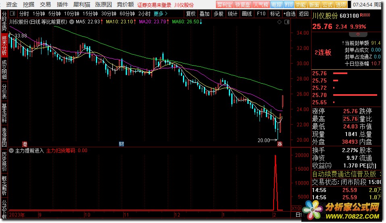Click the 电报 button
The image size is (386, 223).
pyautogui.click(x=276, y=5)
